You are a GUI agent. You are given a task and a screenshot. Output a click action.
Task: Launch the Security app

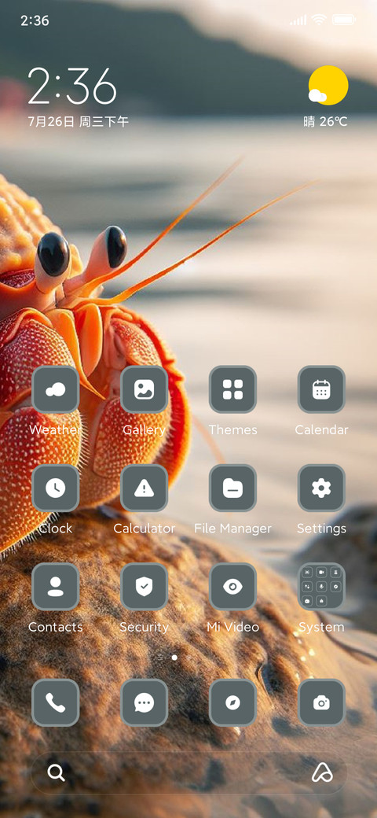[x=144, y=587]
